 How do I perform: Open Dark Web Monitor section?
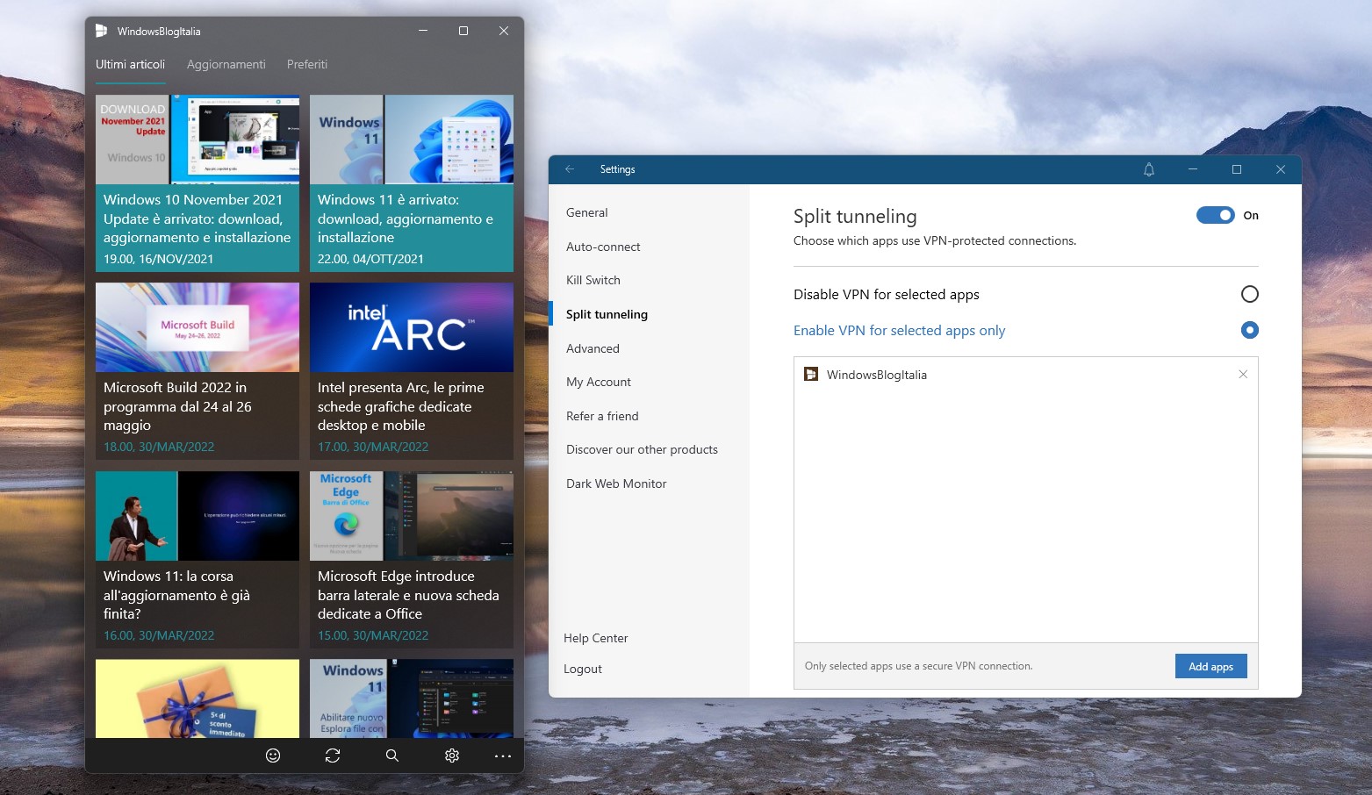[616, 483]
